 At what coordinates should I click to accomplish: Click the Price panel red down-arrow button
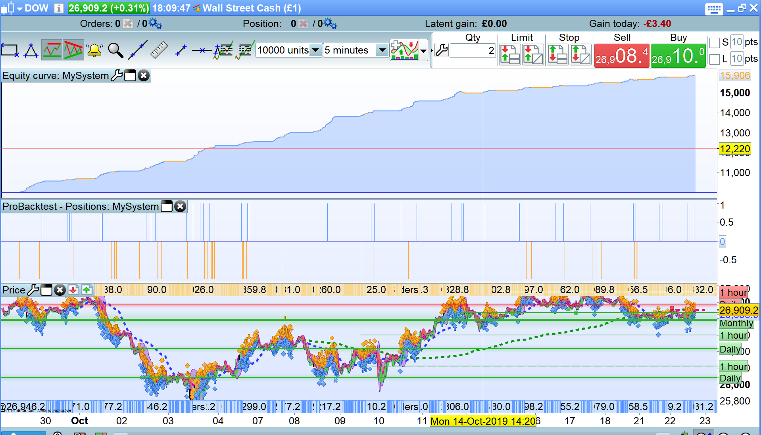click(x=73, y=290)
